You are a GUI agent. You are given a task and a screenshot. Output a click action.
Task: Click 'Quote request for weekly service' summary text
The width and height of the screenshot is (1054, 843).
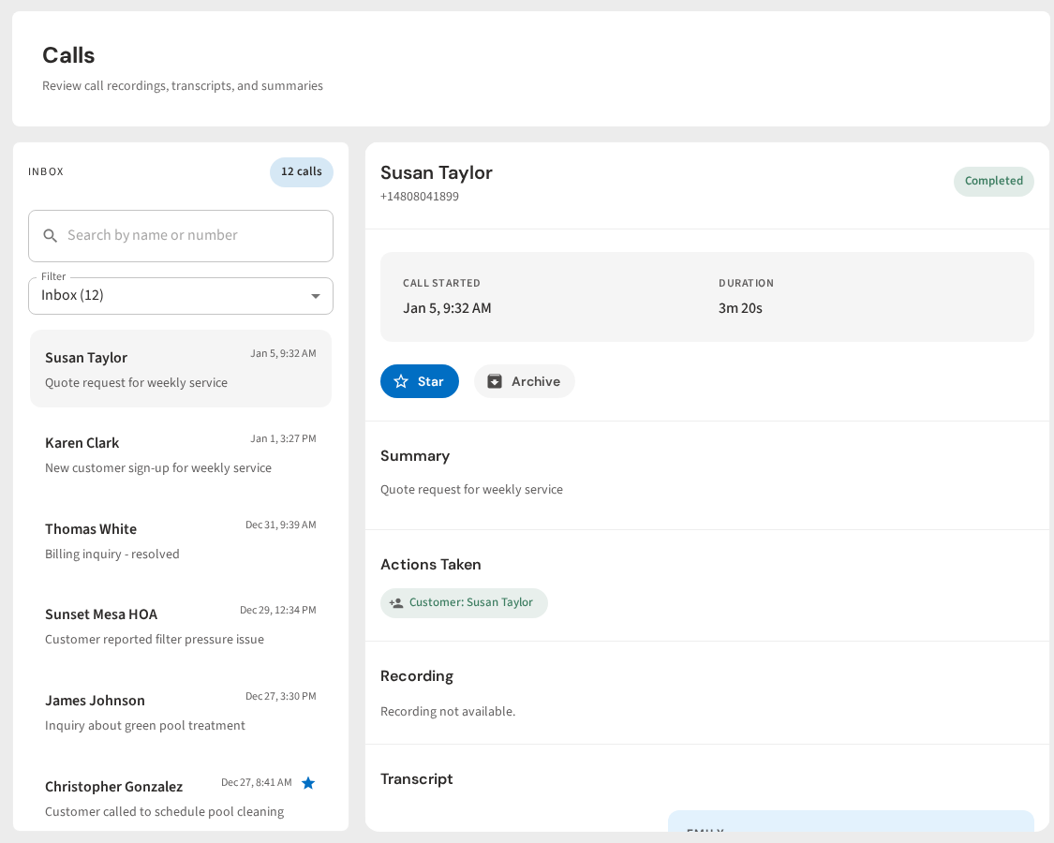(x=471, y=490)
